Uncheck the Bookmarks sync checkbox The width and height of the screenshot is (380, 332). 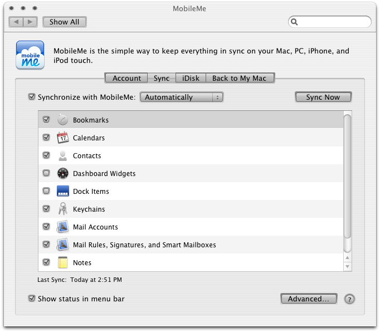(x=46, y=120)
